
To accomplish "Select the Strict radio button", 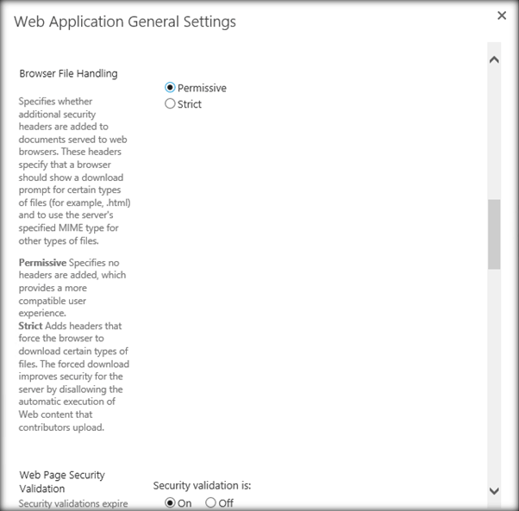I will [x=170, y=104].
